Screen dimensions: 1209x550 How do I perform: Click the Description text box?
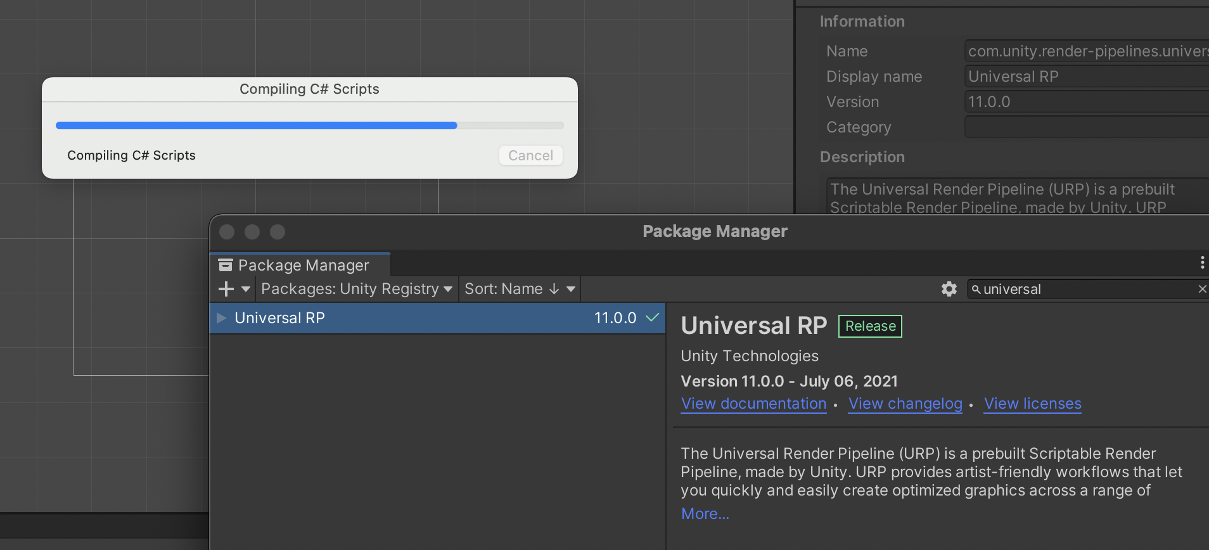point(1018,196)
